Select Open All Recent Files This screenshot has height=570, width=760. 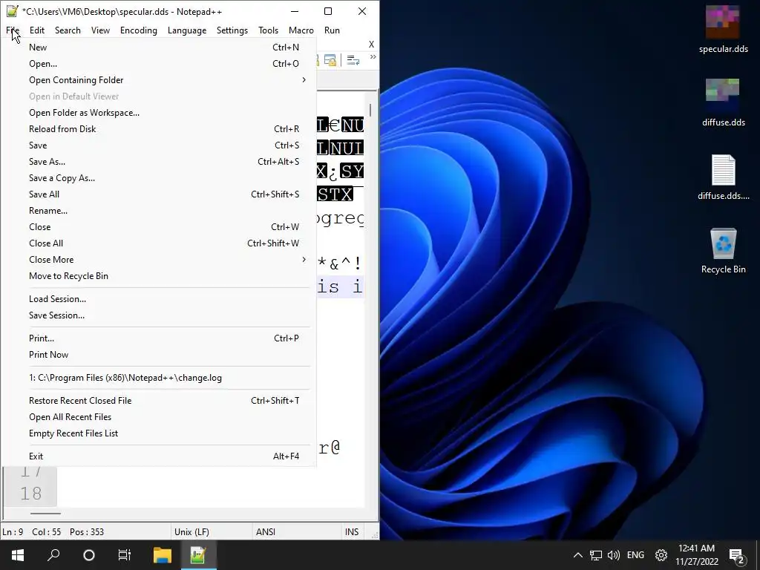pyautogui.click(x=158, y=417)
